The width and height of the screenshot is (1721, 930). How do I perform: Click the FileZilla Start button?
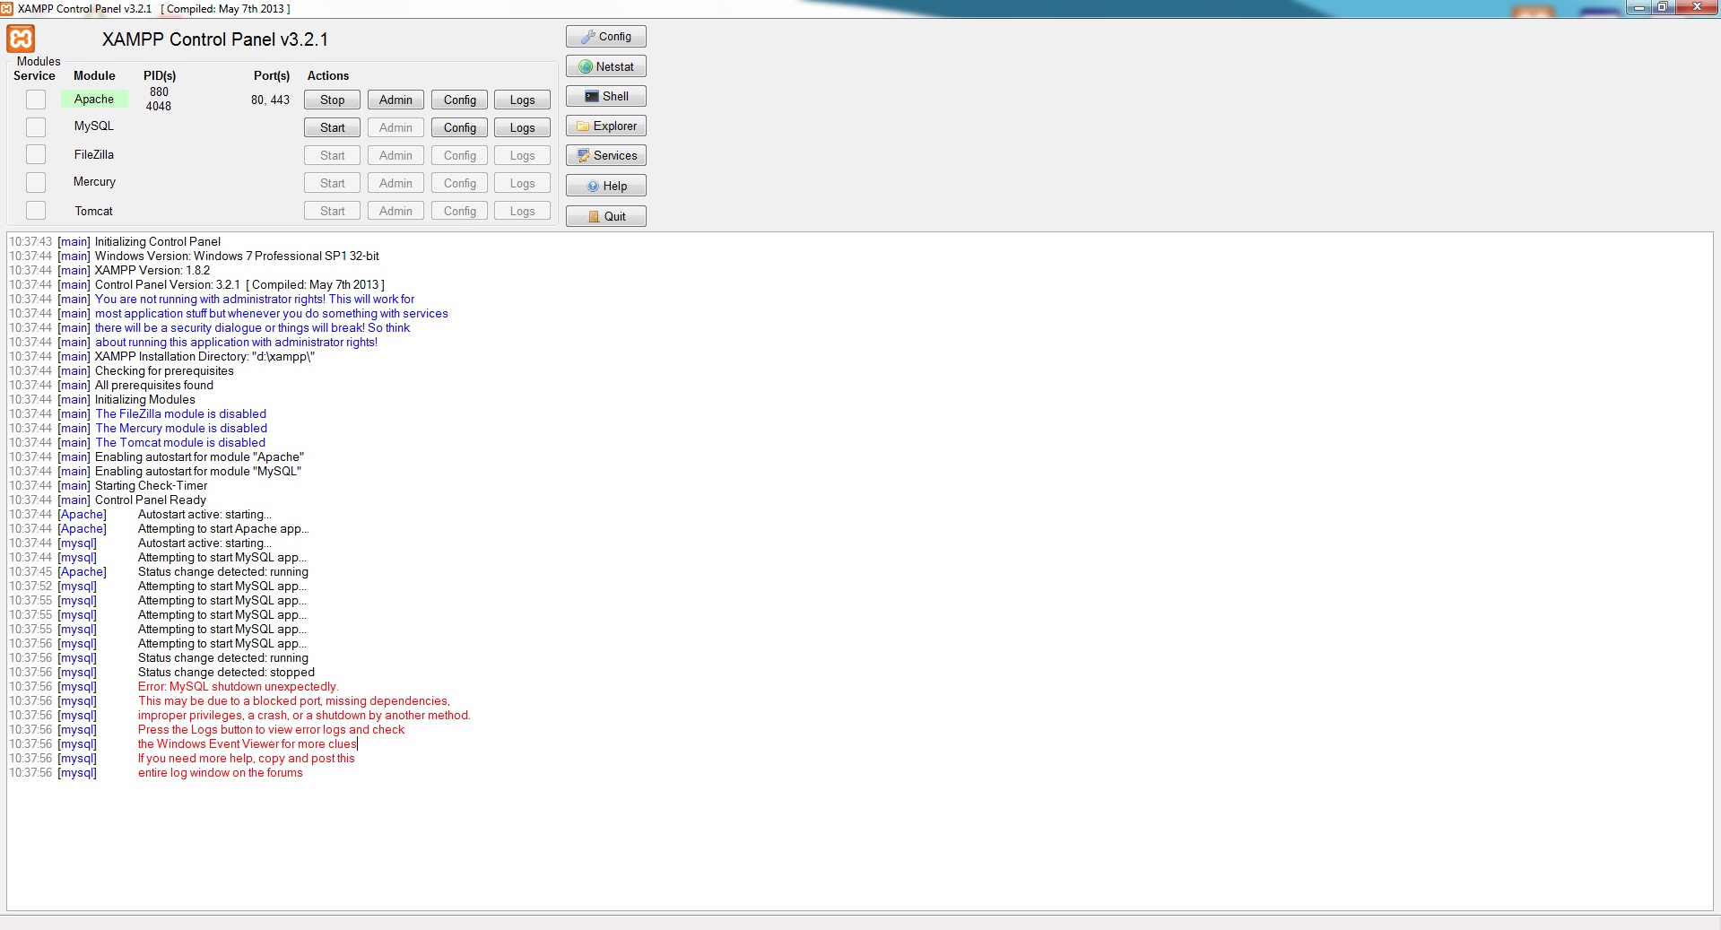point(332,155)
